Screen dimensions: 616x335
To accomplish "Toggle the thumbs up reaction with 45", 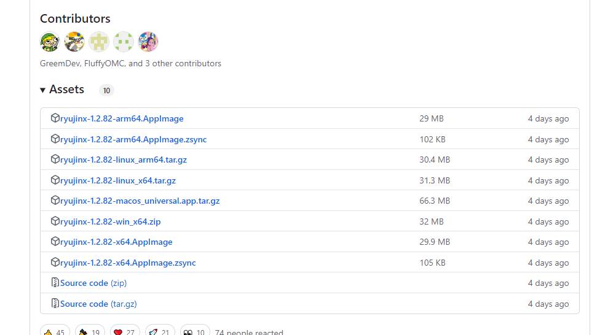I will pos(55,331).
